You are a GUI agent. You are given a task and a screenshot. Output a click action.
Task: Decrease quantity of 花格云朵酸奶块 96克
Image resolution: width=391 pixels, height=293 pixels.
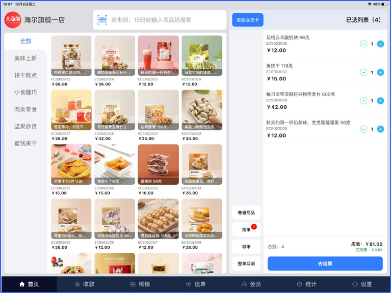(x=363, y=44)
